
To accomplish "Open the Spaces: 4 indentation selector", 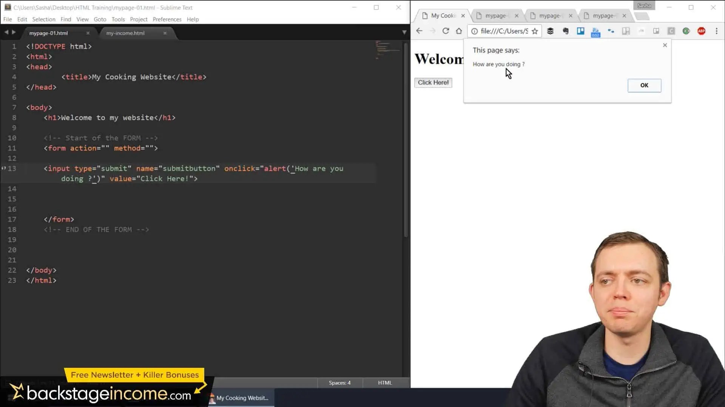I will click(x=339, y=383).
